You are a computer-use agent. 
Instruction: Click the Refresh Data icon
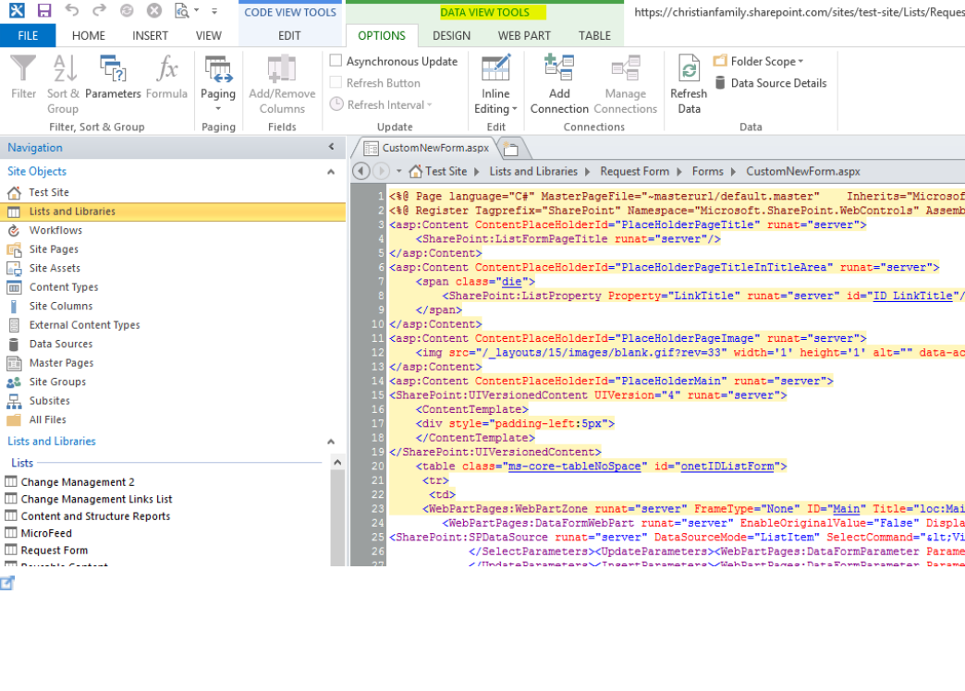coord(689,70)
